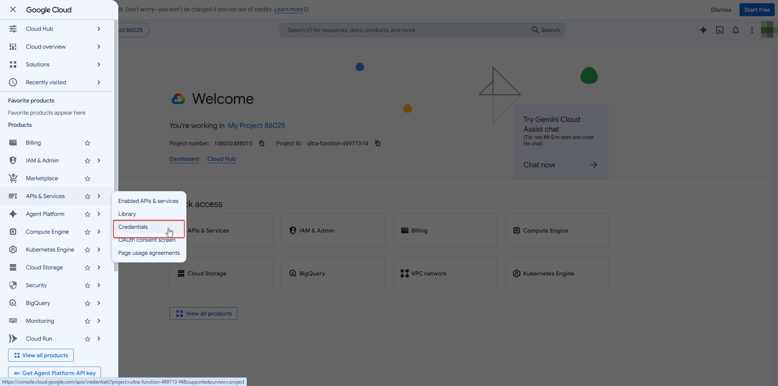Open the BigQuery quick access card
This screenshot has height=386, width=778.
pyautogui.click(x=333, y=273)
